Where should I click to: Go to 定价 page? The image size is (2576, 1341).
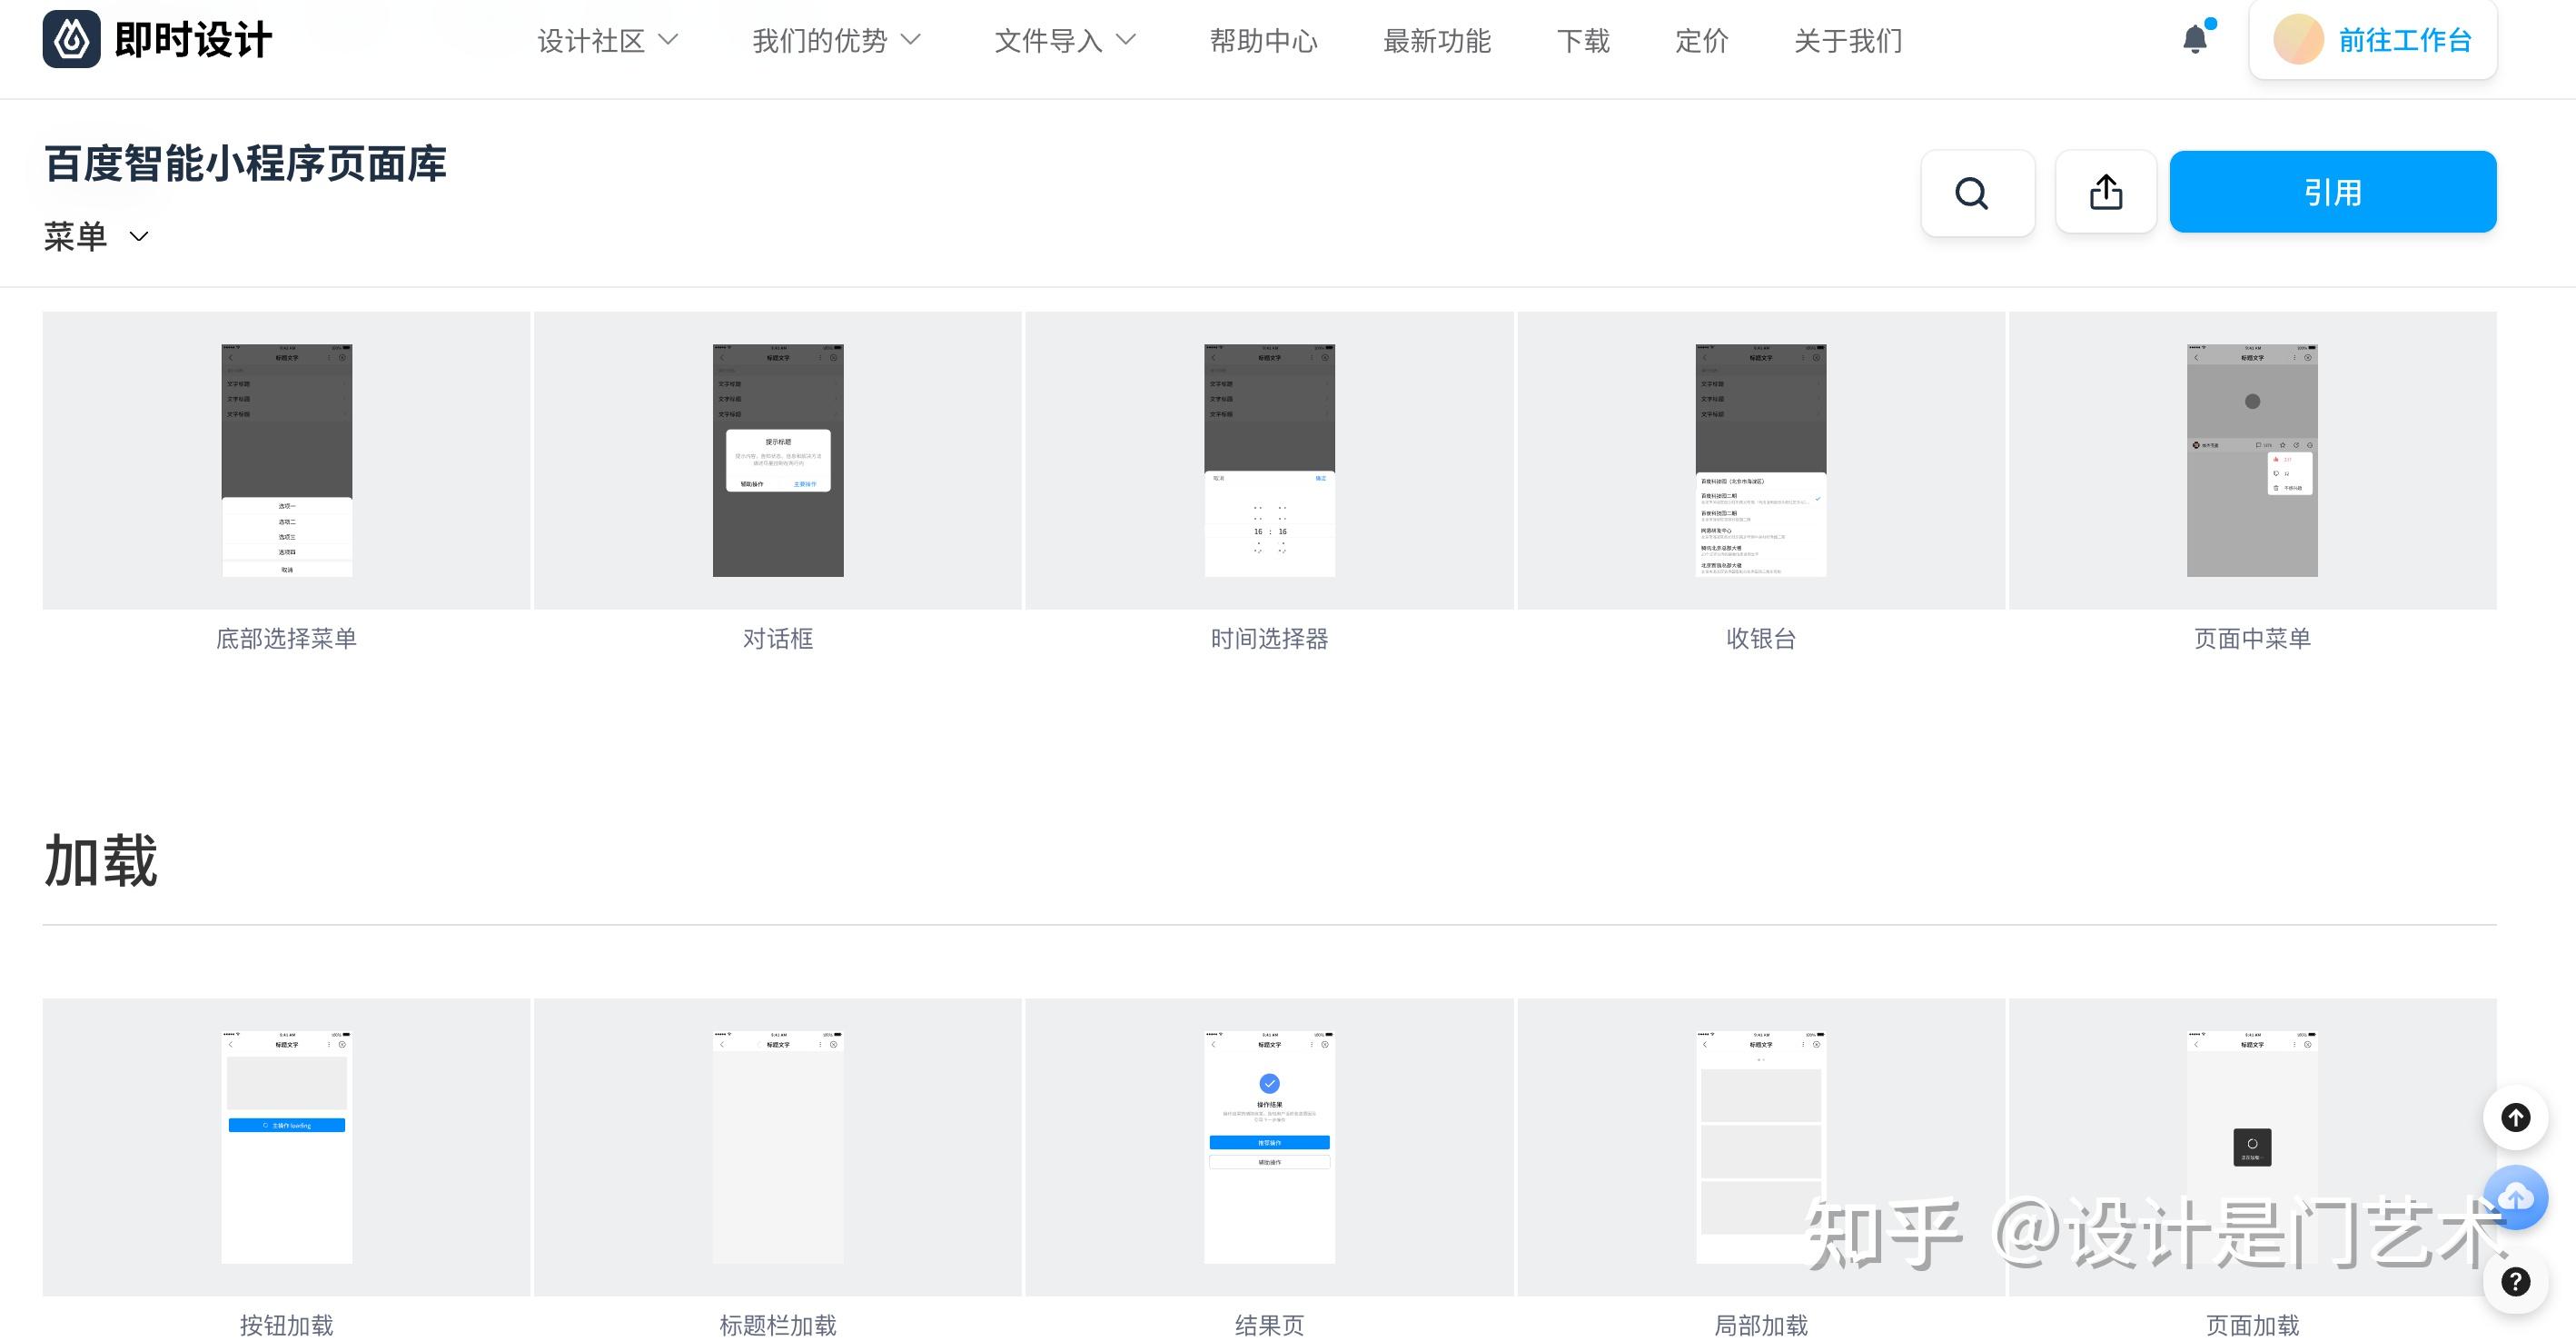coord(1701,41)
